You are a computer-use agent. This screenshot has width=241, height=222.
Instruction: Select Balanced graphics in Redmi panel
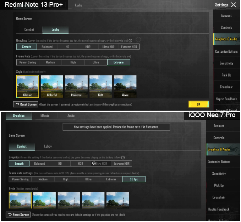click(47, 47)
